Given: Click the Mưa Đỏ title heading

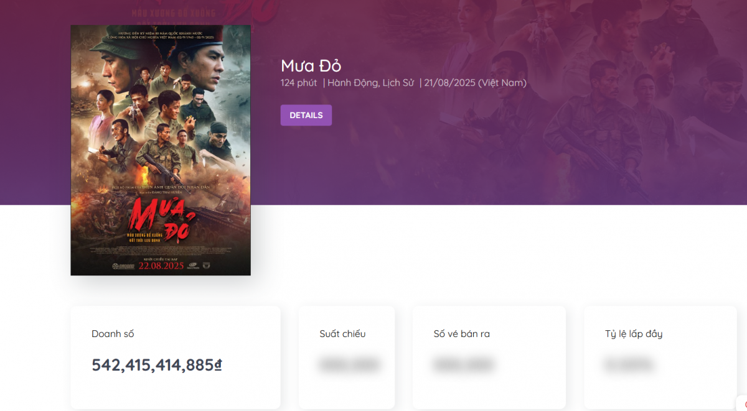Looking at the screenshot, I should coord(311,66).
